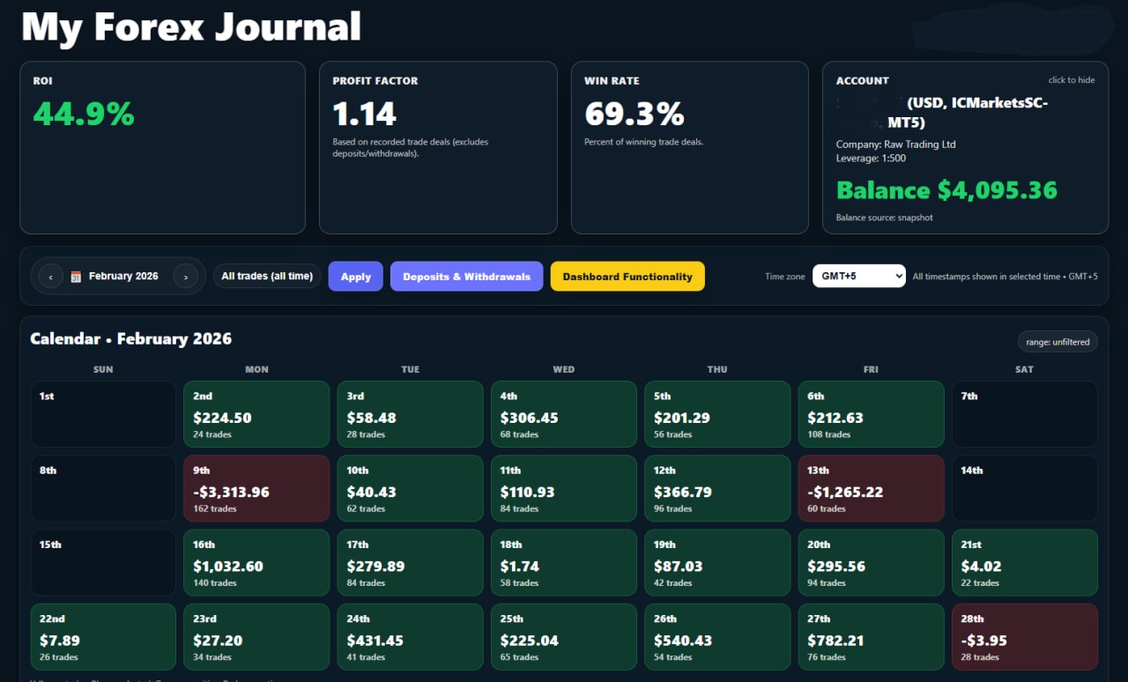
Task: Expand the time zone selector arrow
Action: point(897,275)
